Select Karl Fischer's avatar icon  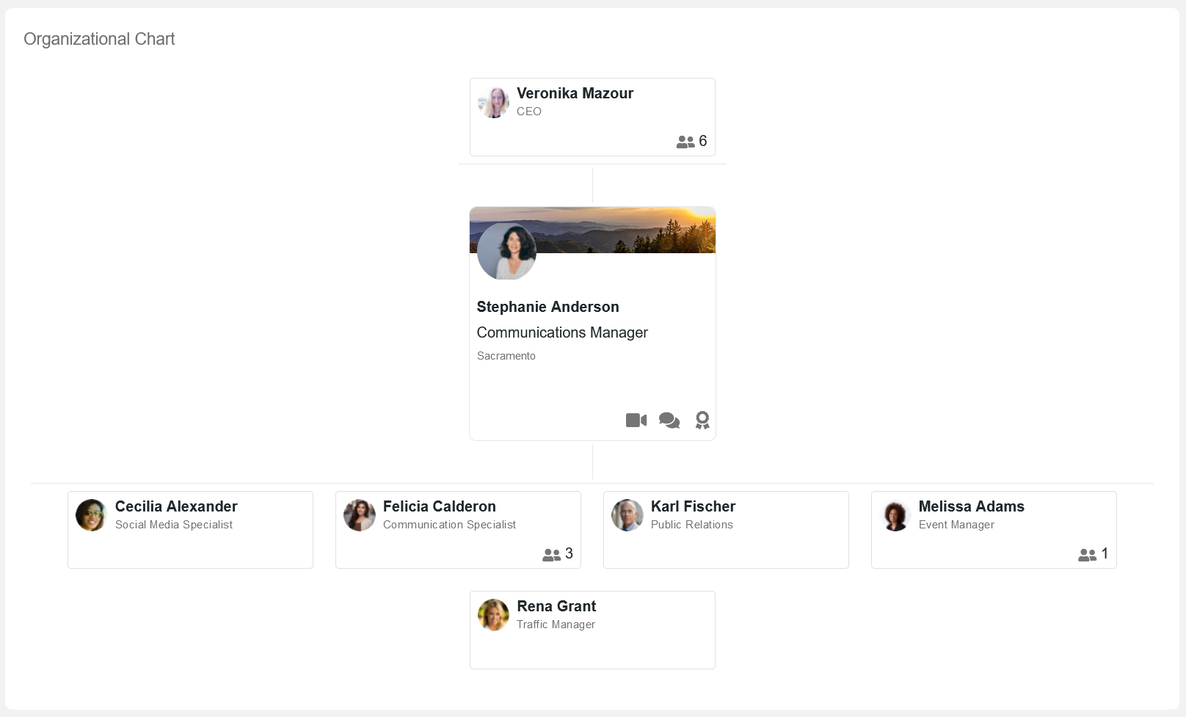pyautogui.click(x=627, y=515)
